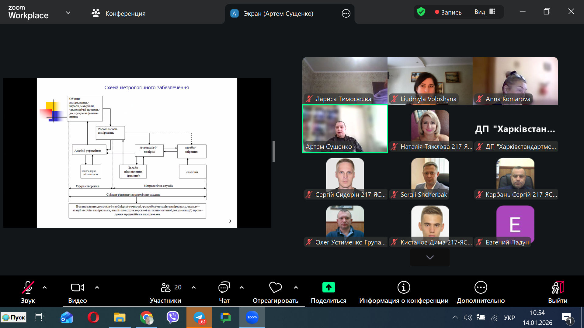The height and width of the screenshot is (328, 584).
Task: Open the Additional options ellipsis
Action: point(481,287)
